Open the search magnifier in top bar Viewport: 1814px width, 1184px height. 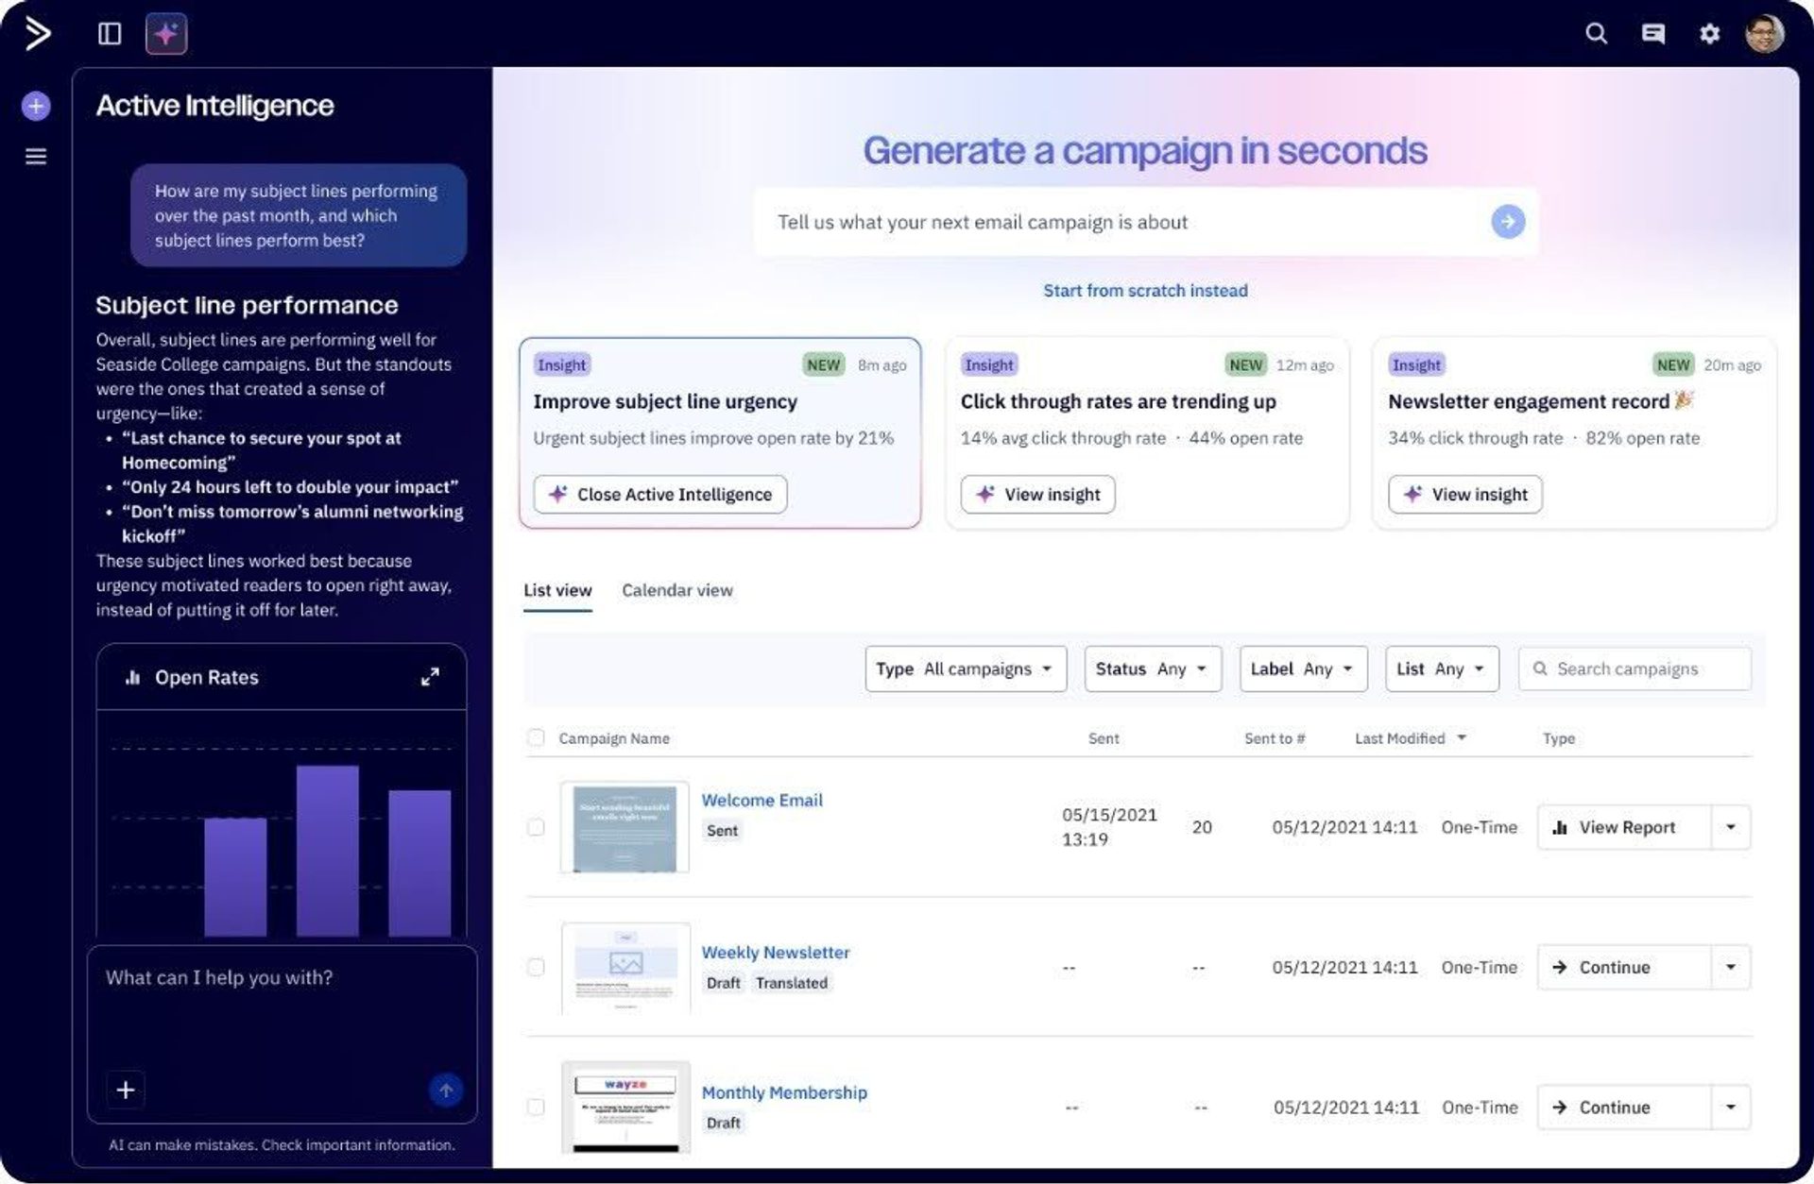click(1596, 34)
